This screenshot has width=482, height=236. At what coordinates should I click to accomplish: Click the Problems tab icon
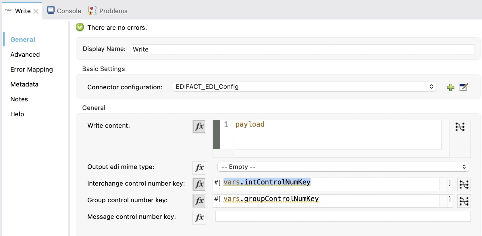click(x=92, y=11)
